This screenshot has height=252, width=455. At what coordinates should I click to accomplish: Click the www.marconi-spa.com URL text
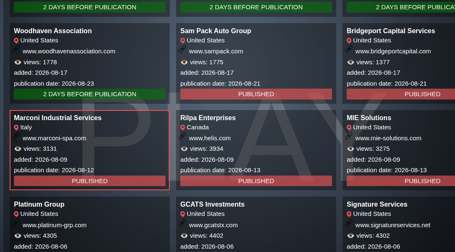pyautogui.click(x=54, y=138)
